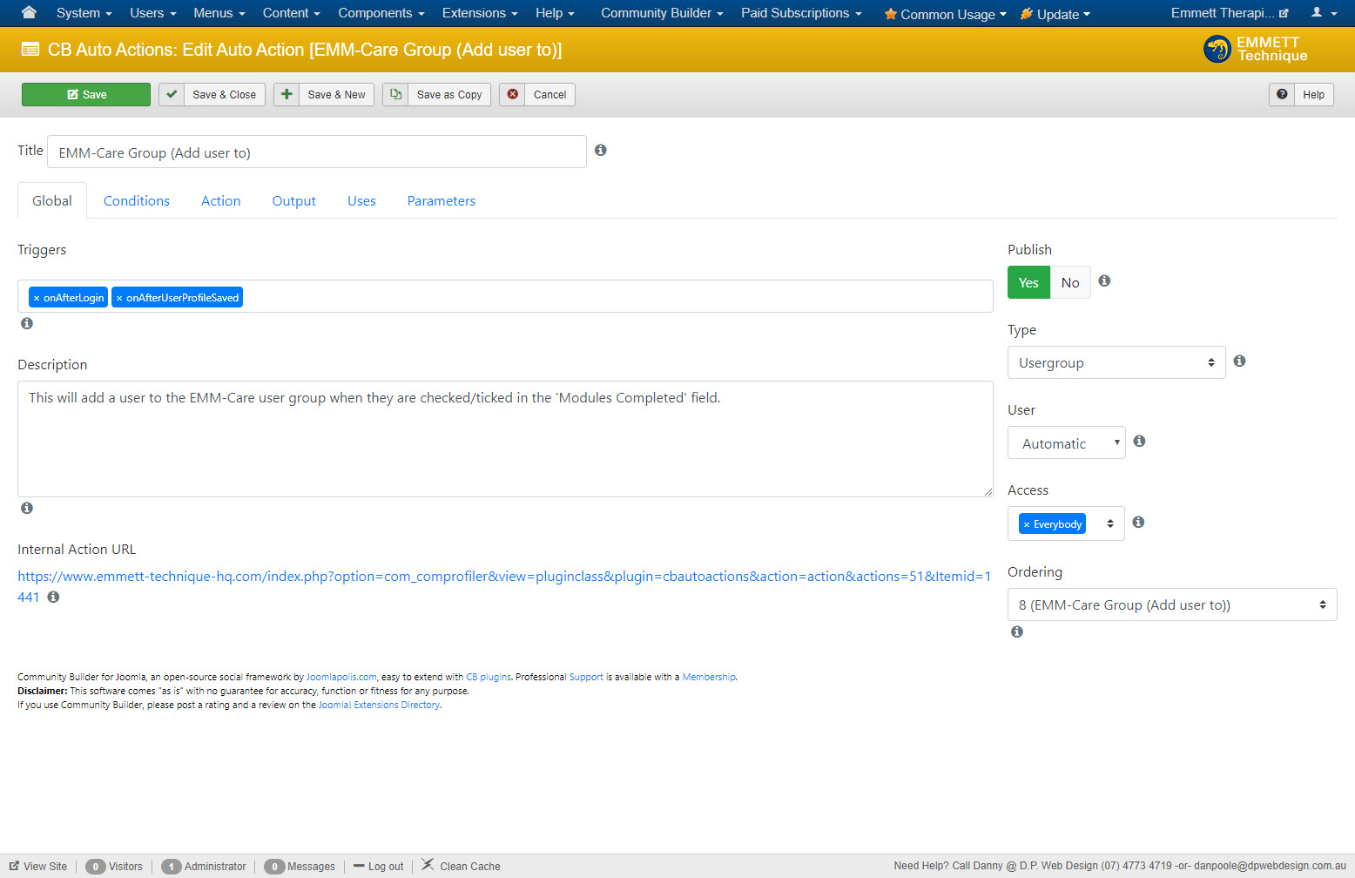Remove the onAfterLogin trigger tag
This screenshot has height=878, width=1355.
pyautogui.click(x=37, y=298)
